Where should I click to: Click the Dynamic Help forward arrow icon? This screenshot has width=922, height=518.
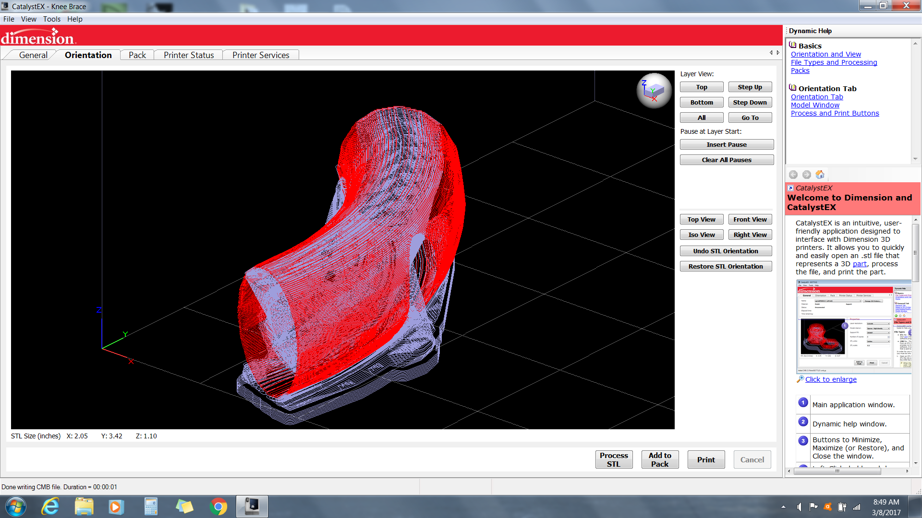coord(807,175)
